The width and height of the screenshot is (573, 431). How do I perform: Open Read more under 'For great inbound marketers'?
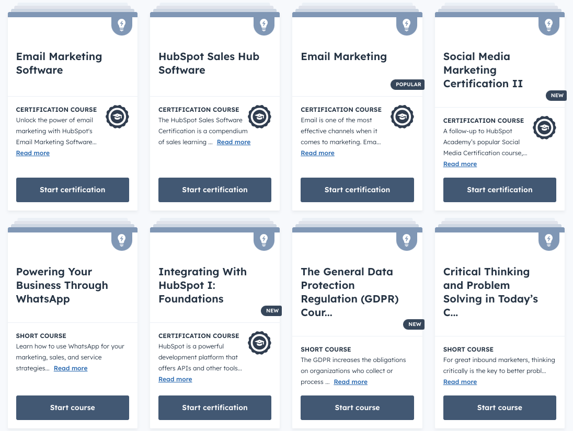pyautogui.click(x=460, y=382)
